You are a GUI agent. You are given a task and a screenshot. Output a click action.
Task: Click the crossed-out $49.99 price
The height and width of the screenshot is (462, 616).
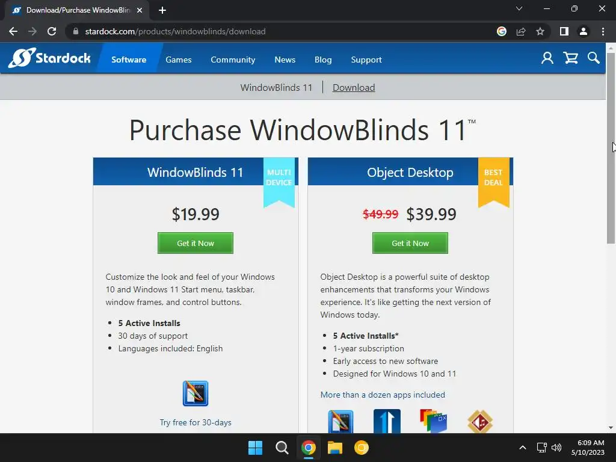point(380,214)
